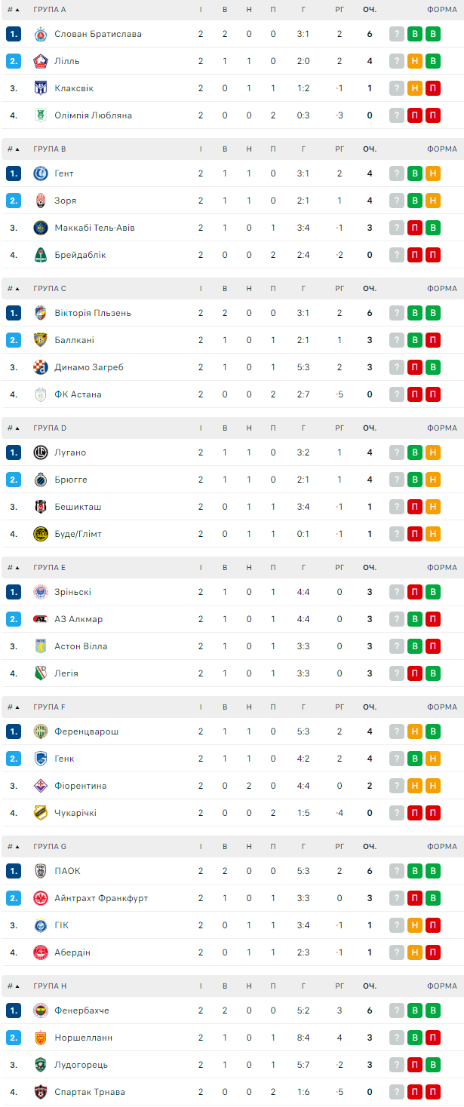Click the Slovan Bratislava club logo
The height and width of the screenshot is (1107, 464).
coord(41,34)
